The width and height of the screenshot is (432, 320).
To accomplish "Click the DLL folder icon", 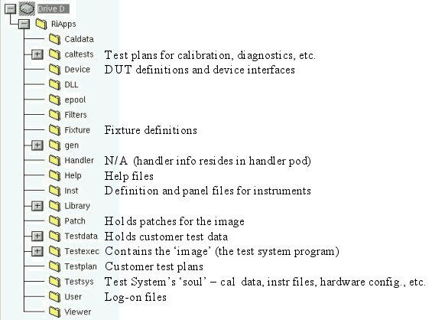I will click(54, 85).
